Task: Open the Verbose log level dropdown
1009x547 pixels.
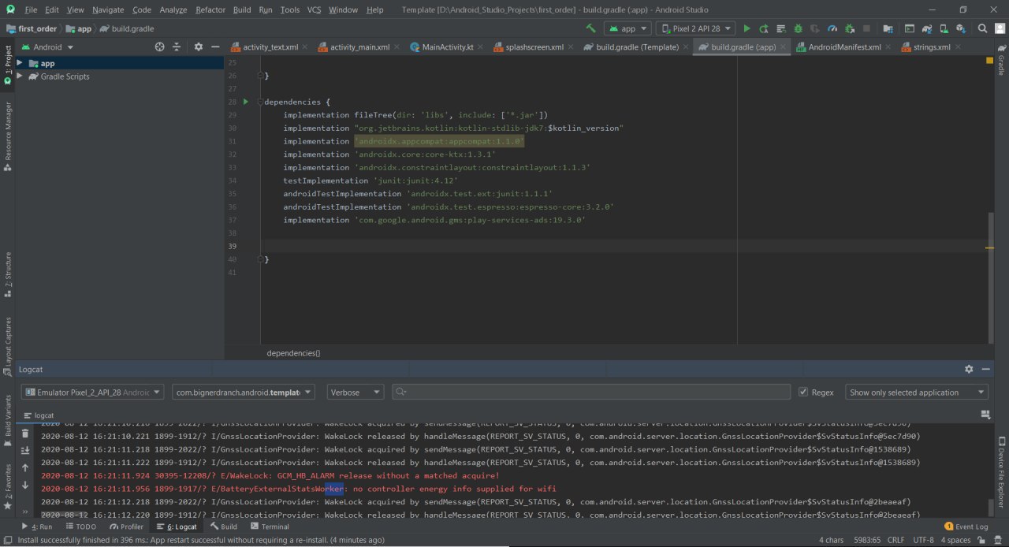Action: [x=356, y=393]
